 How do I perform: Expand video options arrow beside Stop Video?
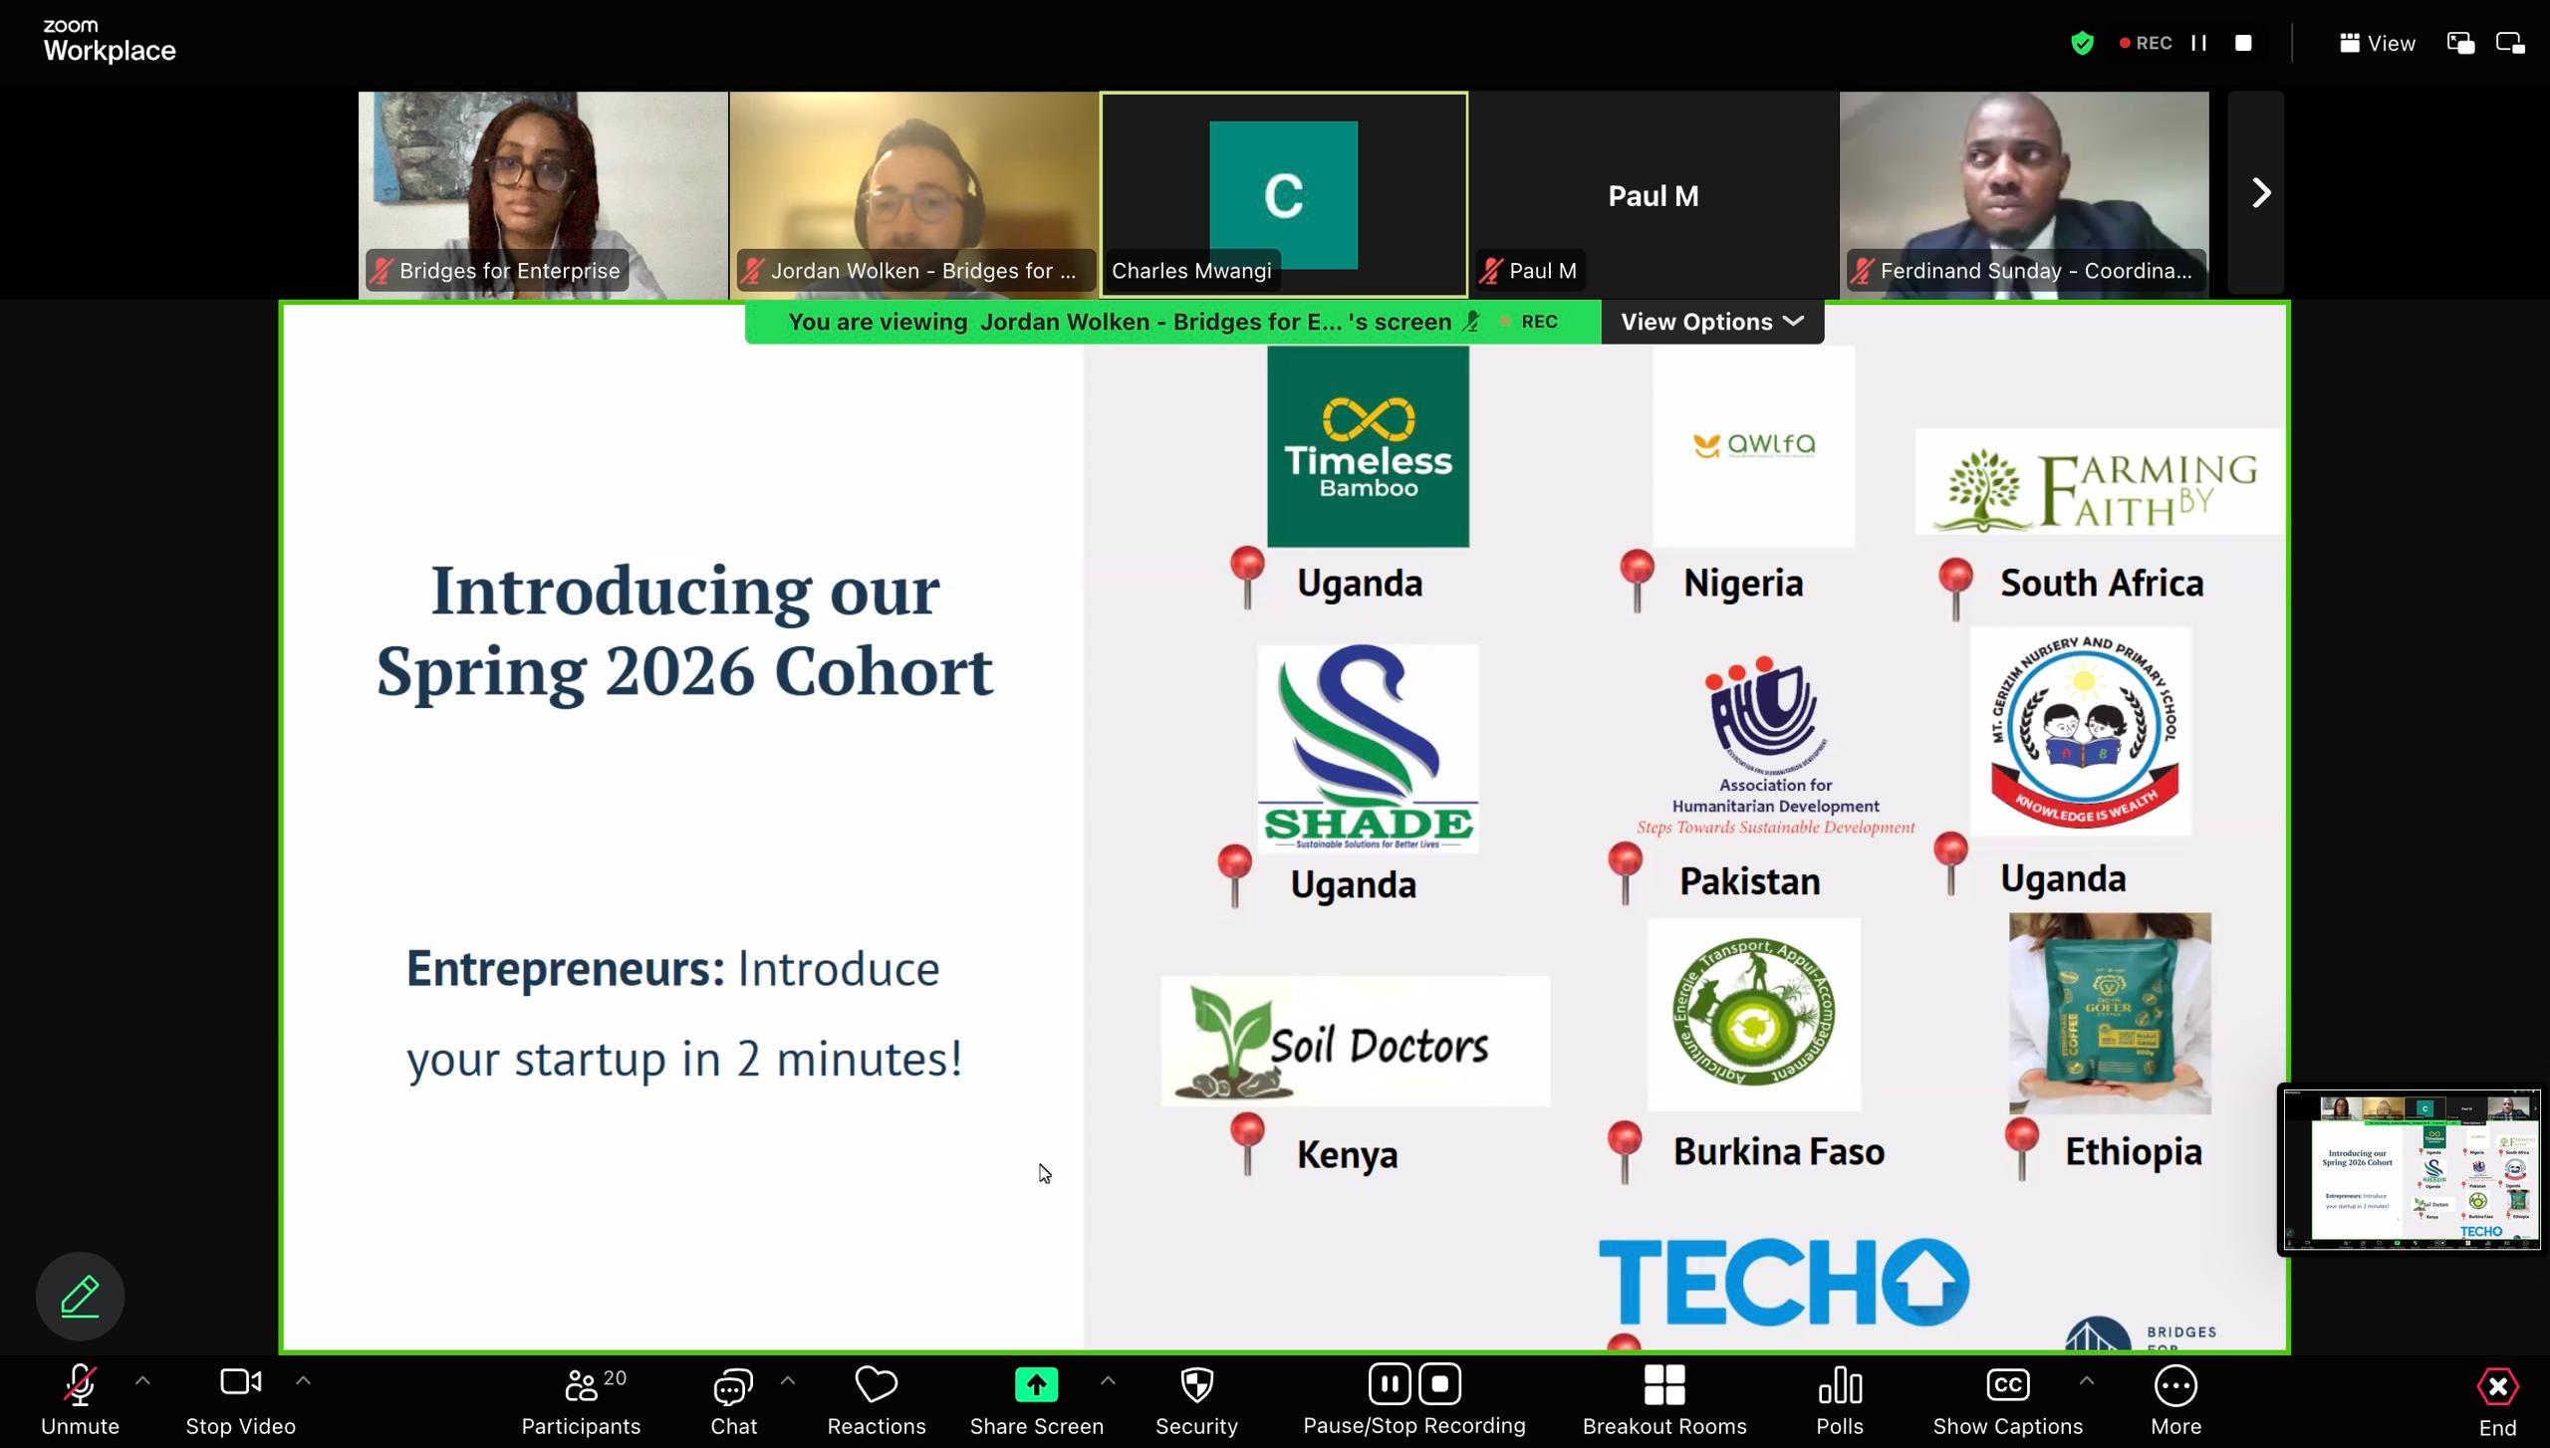304,1381
